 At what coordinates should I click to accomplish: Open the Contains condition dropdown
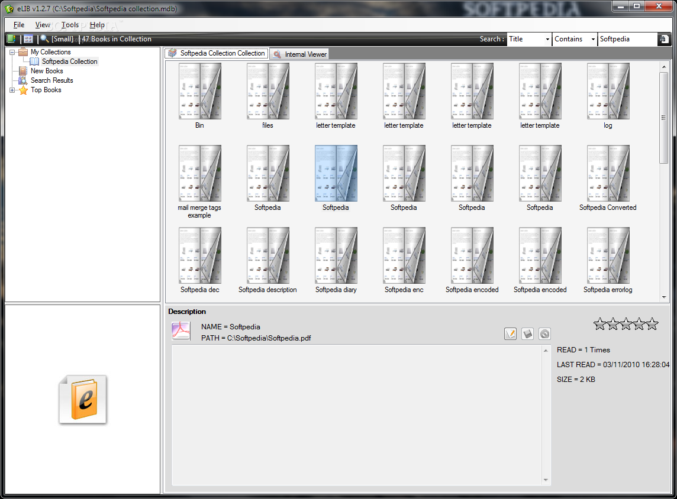(593, 39)
